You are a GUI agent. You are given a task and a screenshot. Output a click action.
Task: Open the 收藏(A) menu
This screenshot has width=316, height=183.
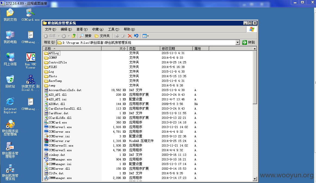point(98,29)
